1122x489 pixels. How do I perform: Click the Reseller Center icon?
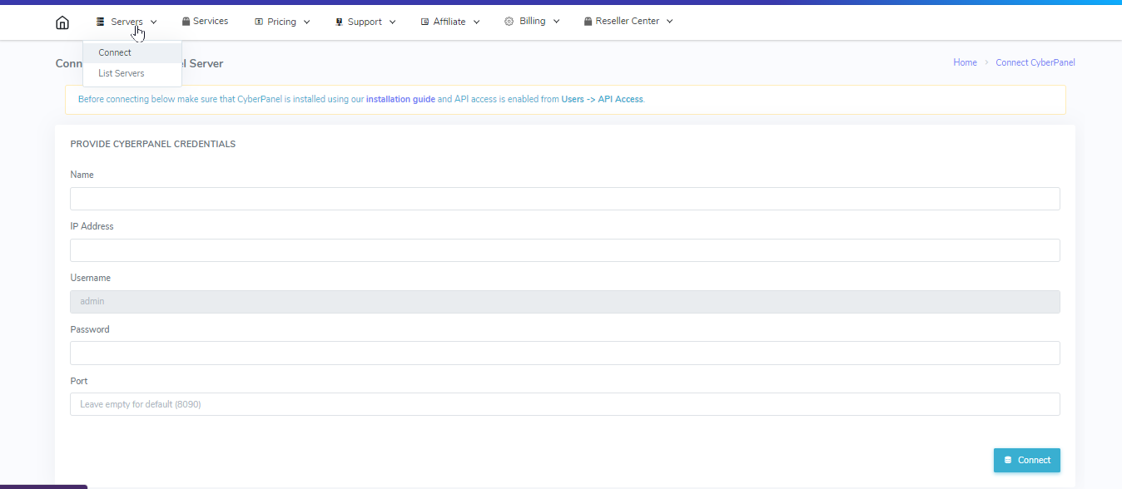click(588, 22)
